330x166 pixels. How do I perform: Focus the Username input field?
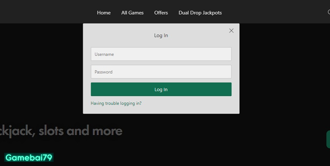161,54
